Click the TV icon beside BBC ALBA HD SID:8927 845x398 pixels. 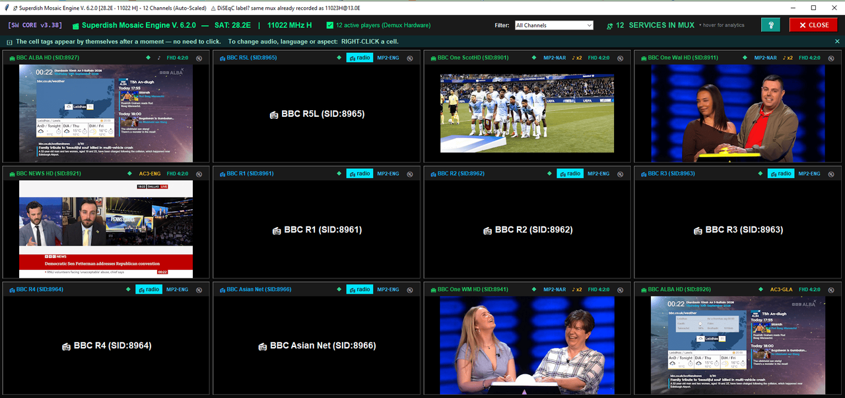pyautogui.click(x=12, y=58)
